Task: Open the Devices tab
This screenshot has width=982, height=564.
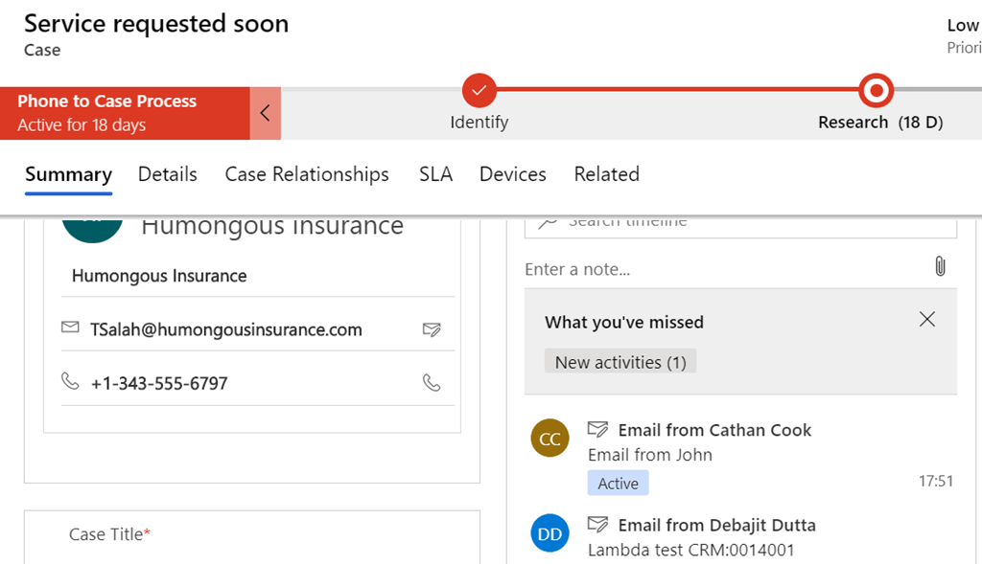Action: tap(512, 174)
